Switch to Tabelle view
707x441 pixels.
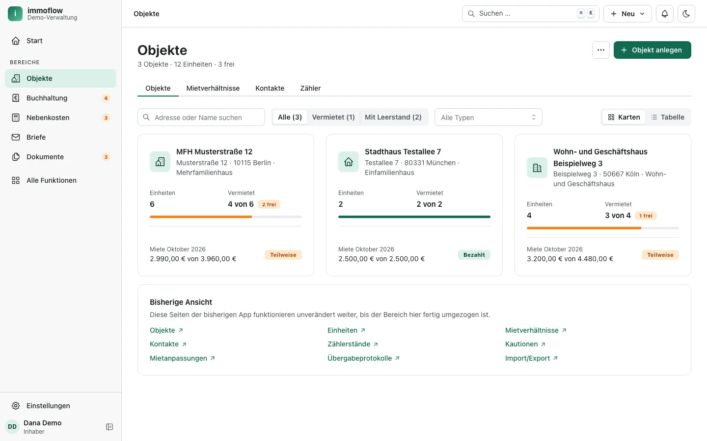click(668, 117)
